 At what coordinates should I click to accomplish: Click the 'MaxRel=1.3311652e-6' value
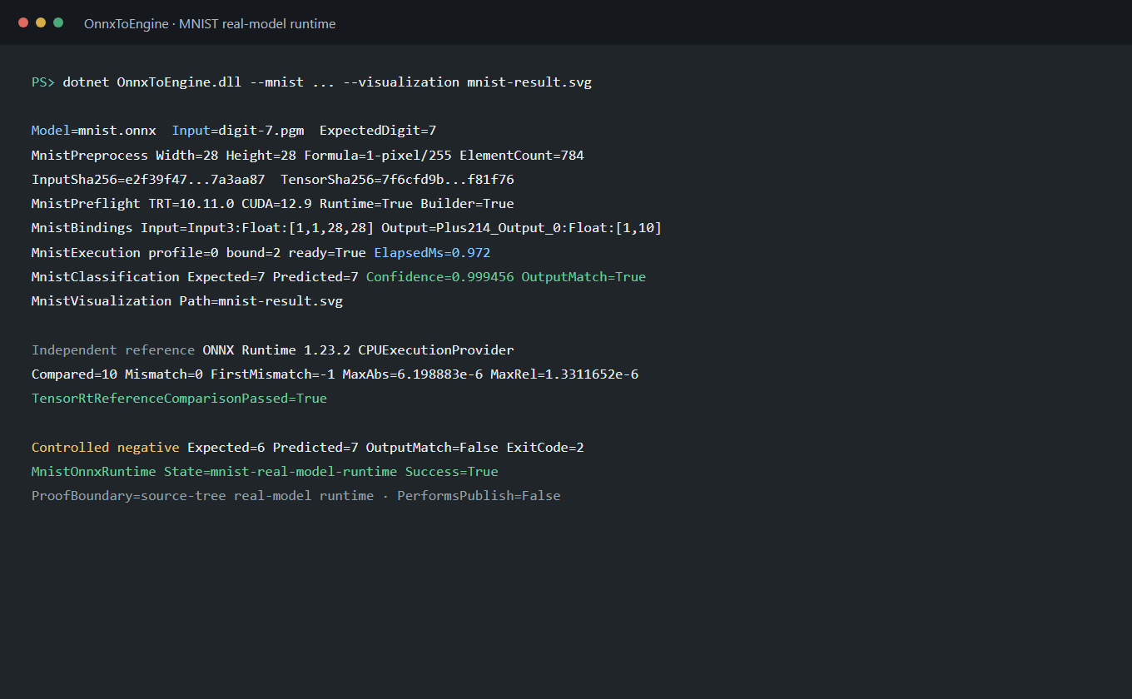point(564,374)
